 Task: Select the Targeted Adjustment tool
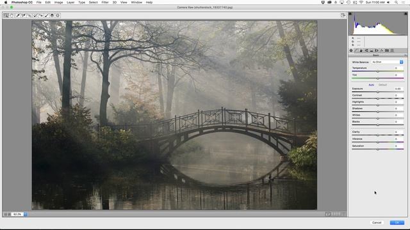29,15
